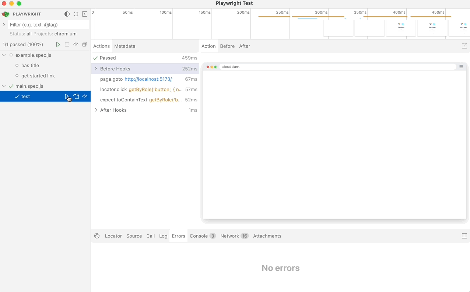Reload tests using the refresh icon
This screenshot has height=292, width=470.
pyautogui.click(x=76, y=14)
